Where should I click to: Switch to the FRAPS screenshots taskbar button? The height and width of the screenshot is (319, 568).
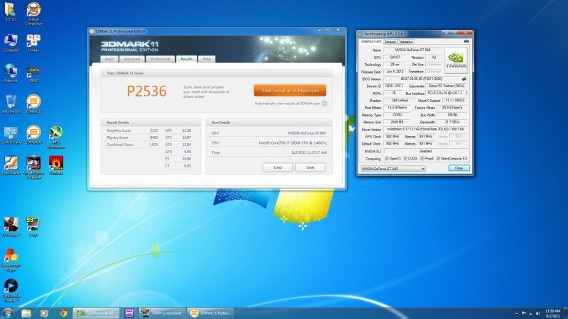[x=163, y=313]
